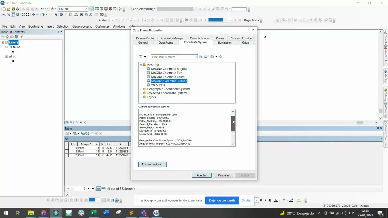Activate the Identify tool
This screenshot has height=218, width=388.
click(61, 15)
